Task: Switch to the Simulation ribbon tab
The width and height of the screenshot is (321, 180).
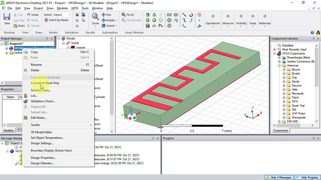Action: (71, 32)
